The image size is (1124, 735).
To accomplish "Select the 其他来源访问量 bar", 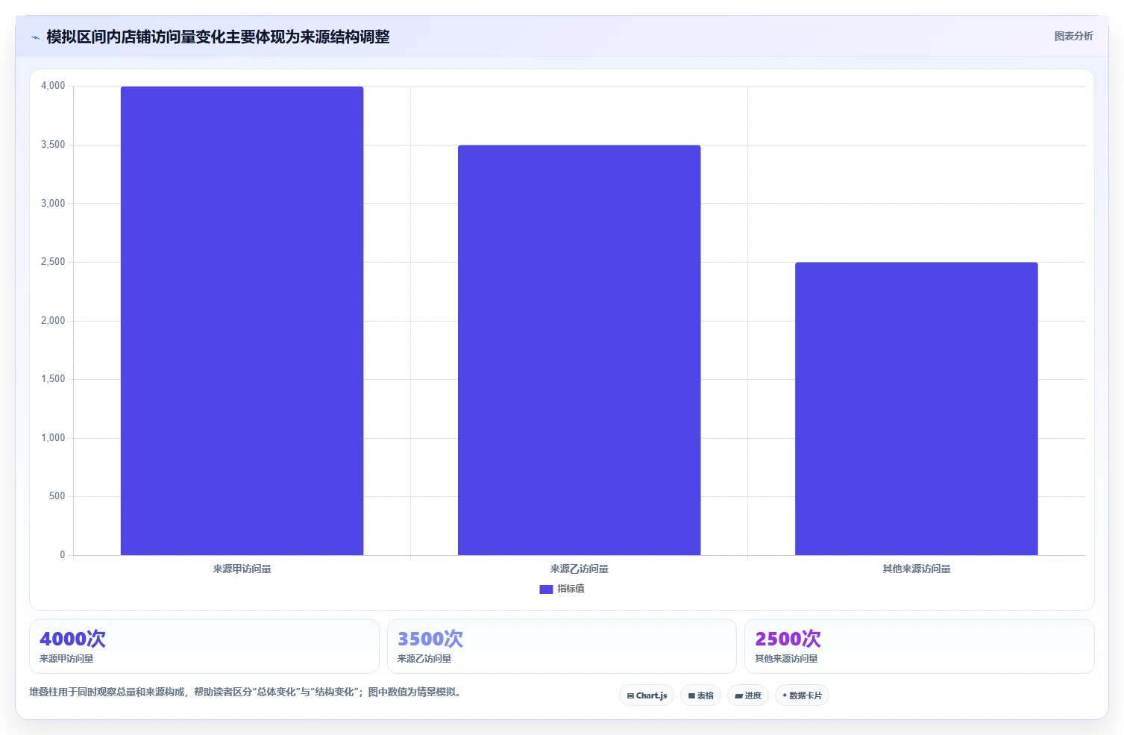I will [916, 409].
